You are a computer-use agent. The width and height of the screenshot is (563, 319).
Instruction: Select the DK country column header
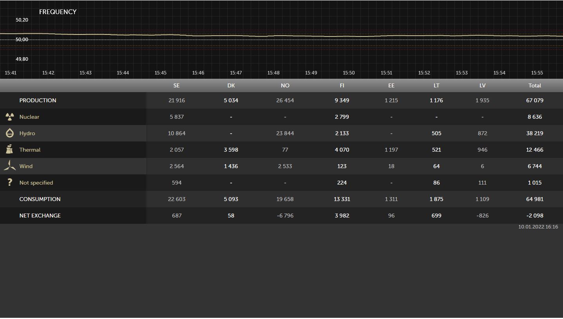[231, 85]
